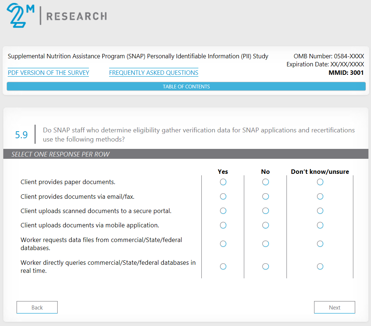Mark Don't know/unsure for real time queries

coord(320,267)
